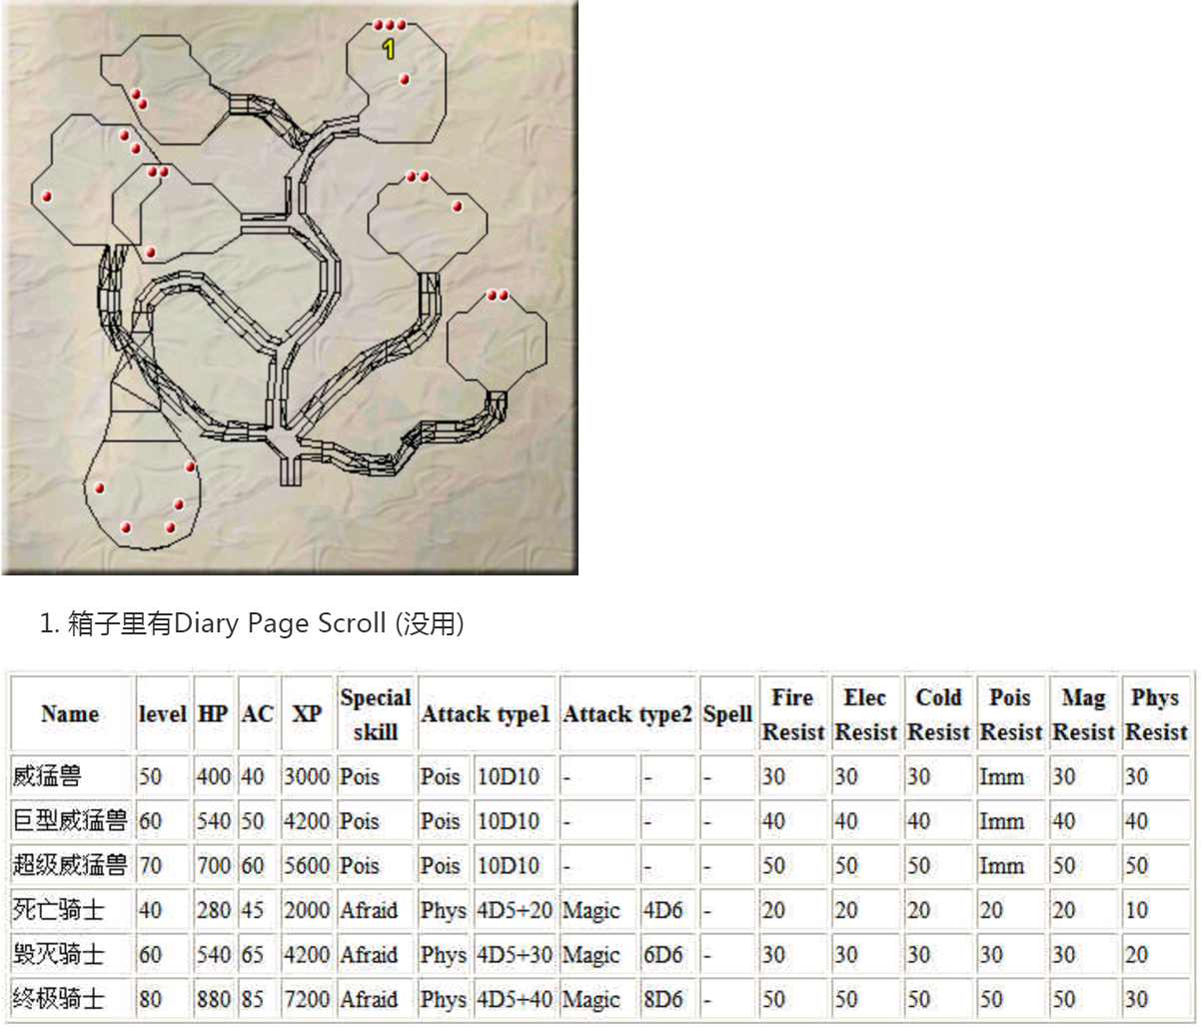Select the 巨型威猛兽 name cell
The image size is (1202, 1028).
click(70, 821)
